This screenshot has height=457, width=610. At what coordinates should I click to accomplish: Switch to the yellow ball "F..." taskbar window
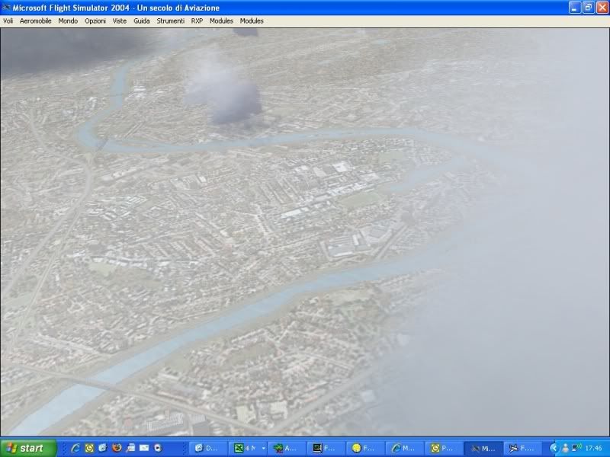tap(365, 448)
